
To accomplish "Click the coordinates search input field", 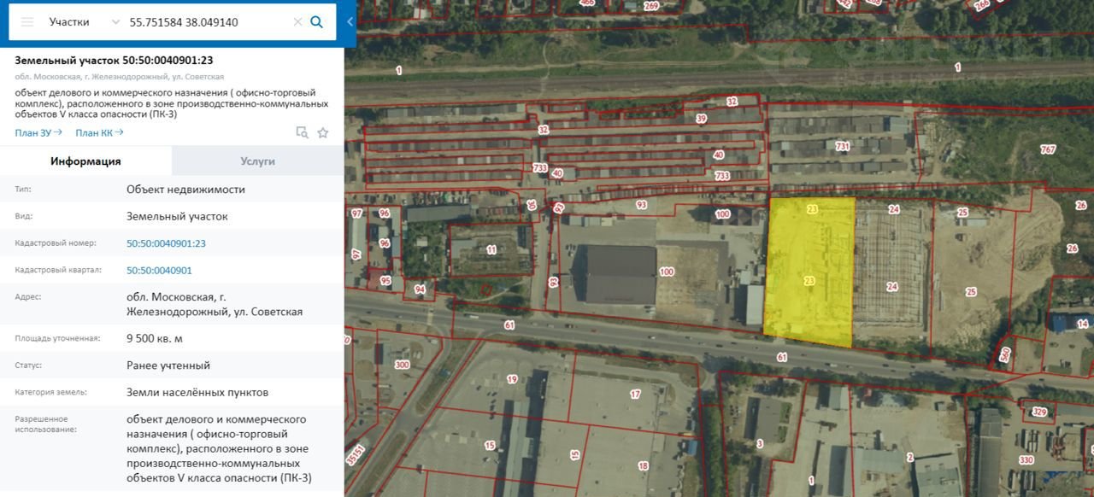I will [x=205, y=22].
